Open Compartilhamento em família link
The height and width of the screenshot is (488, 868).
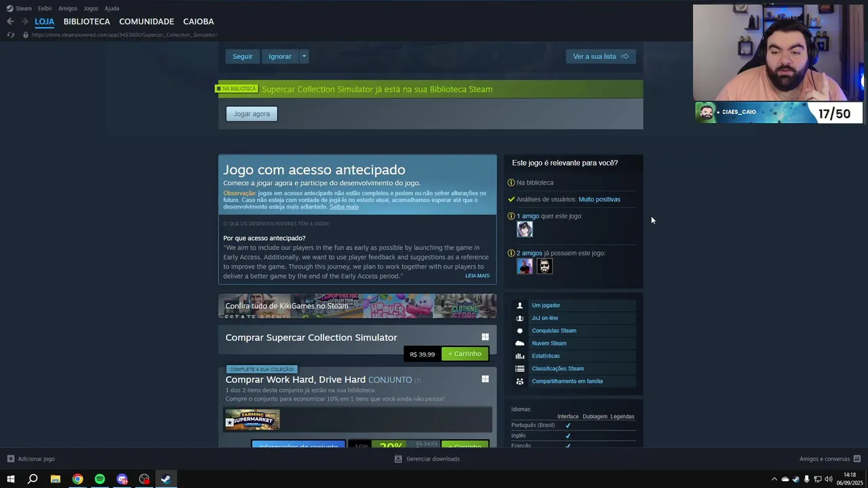[x=568, y=381]
